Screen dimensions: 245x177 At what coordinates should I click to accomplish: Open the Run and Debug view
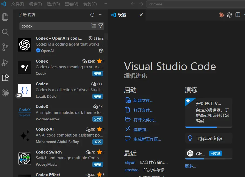(x=5, y=63)
